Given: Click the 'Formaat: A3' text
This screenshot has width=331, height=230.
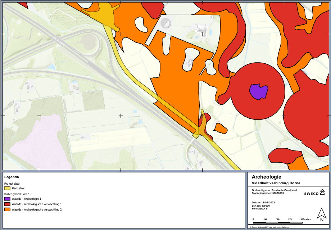Looking at the screenshot, I should tap(259, 209).
